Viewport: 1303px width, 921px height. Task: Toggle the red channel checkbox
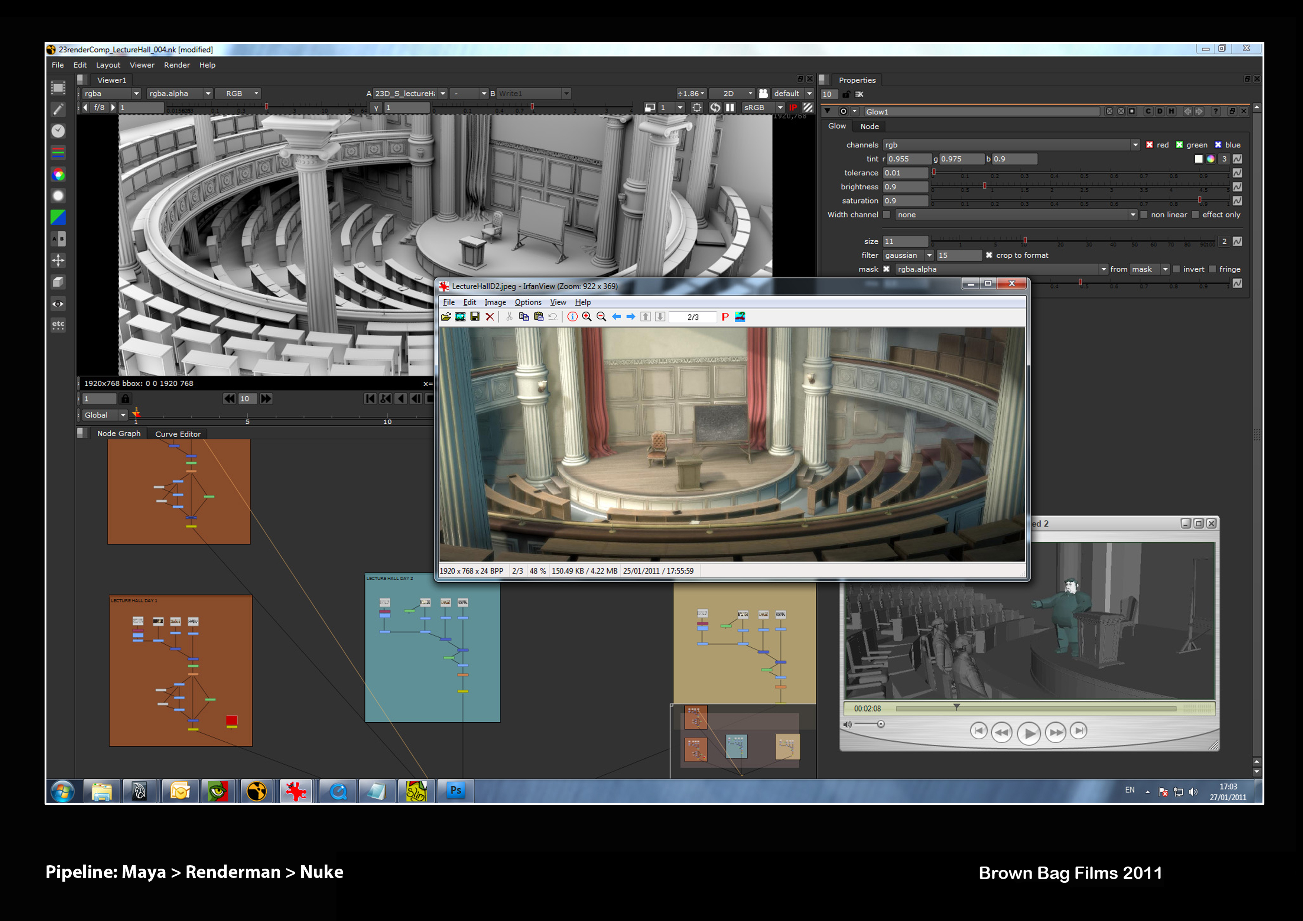click(1149, 145)
